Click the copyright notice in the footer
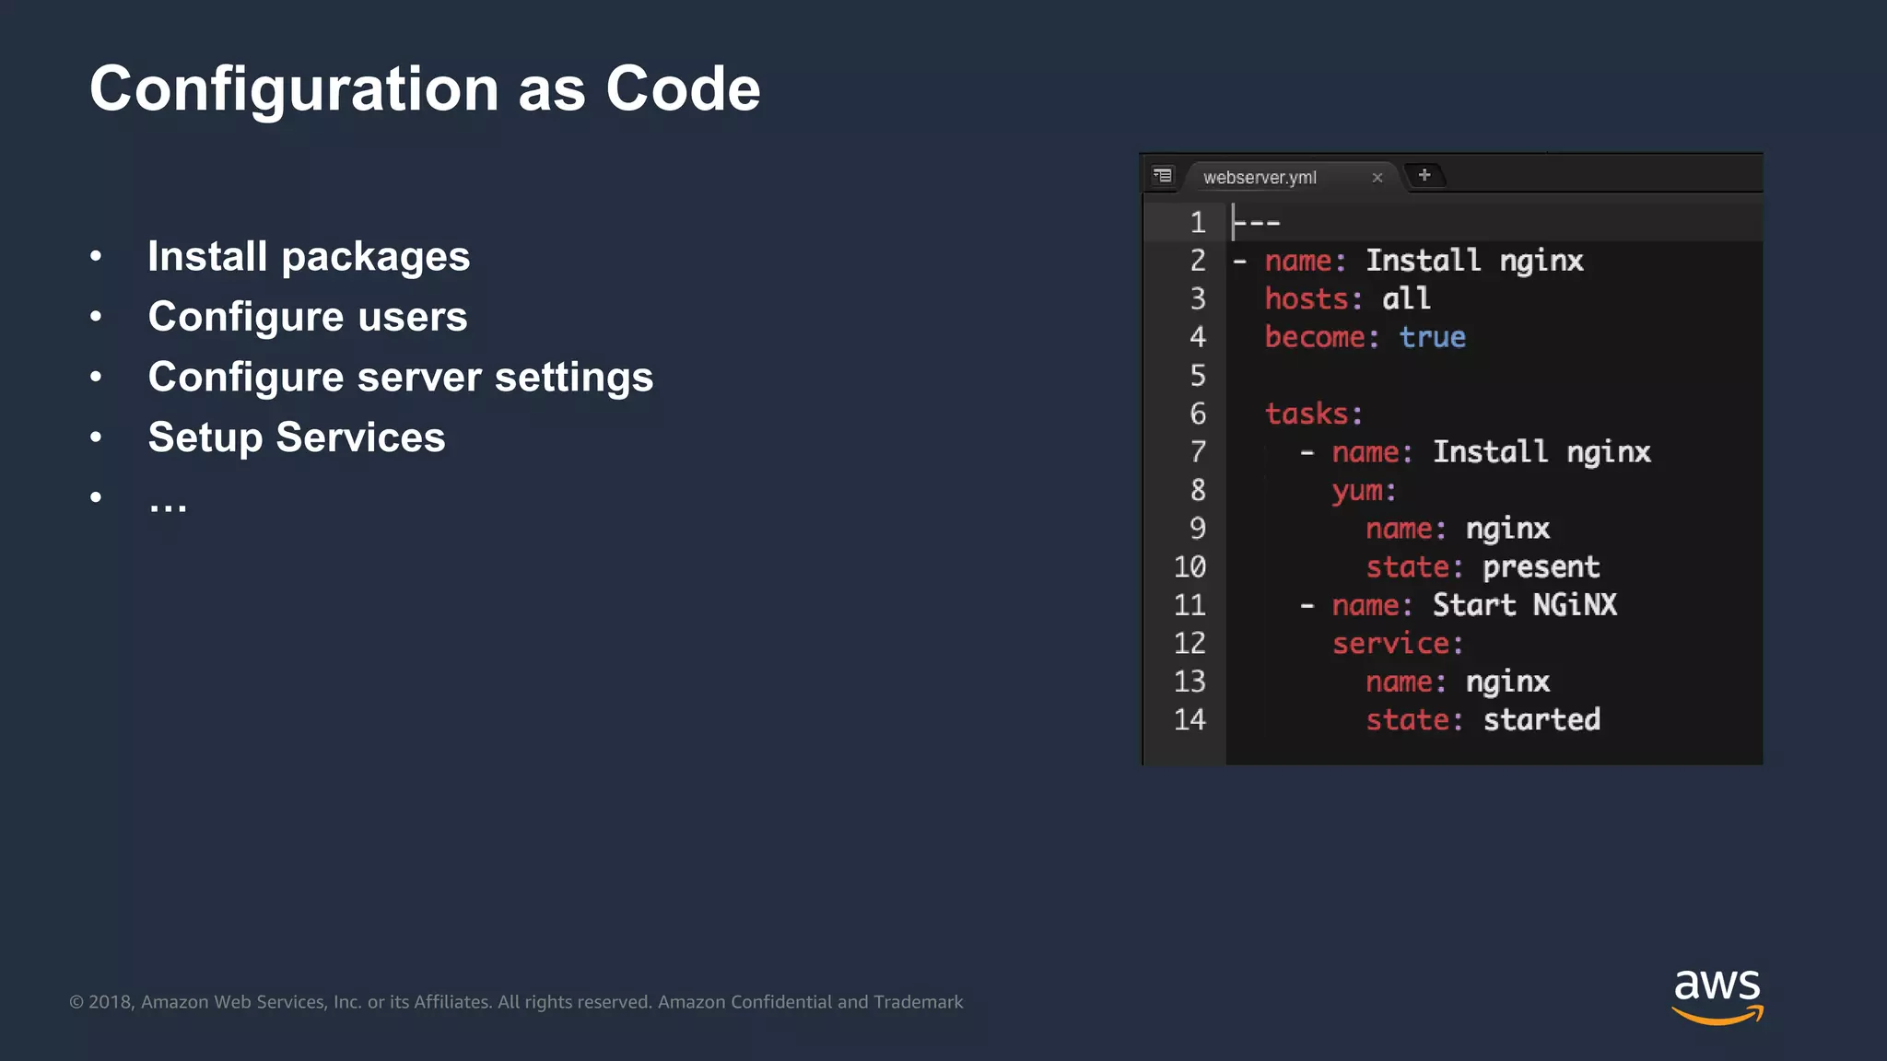Image resolution: width=1887 pixels, height=1061 pixels. coord(516,1002)
